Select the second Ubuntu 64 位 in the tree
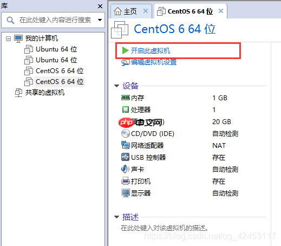 click(56, 60)
